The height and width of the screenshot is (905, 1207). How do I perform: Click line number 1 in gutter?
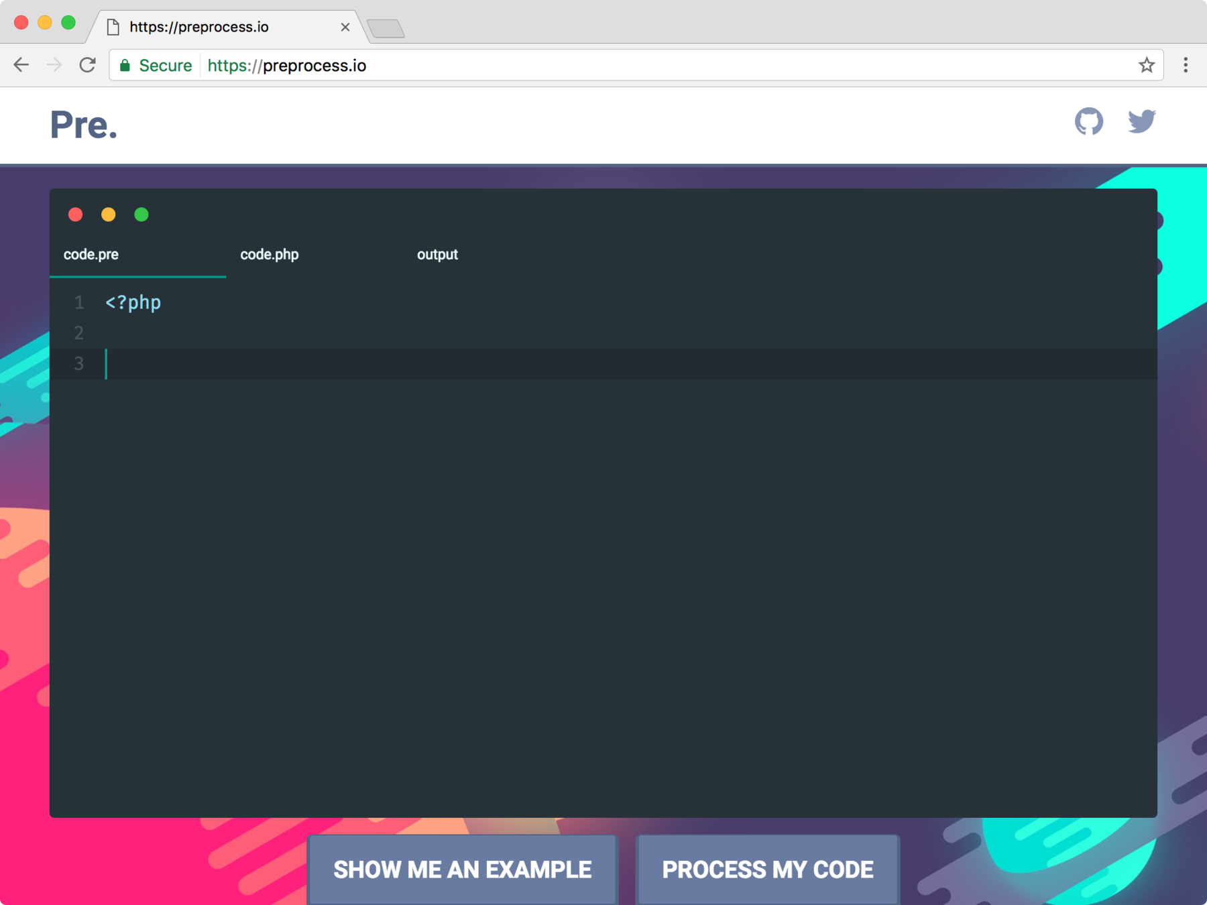79,302
